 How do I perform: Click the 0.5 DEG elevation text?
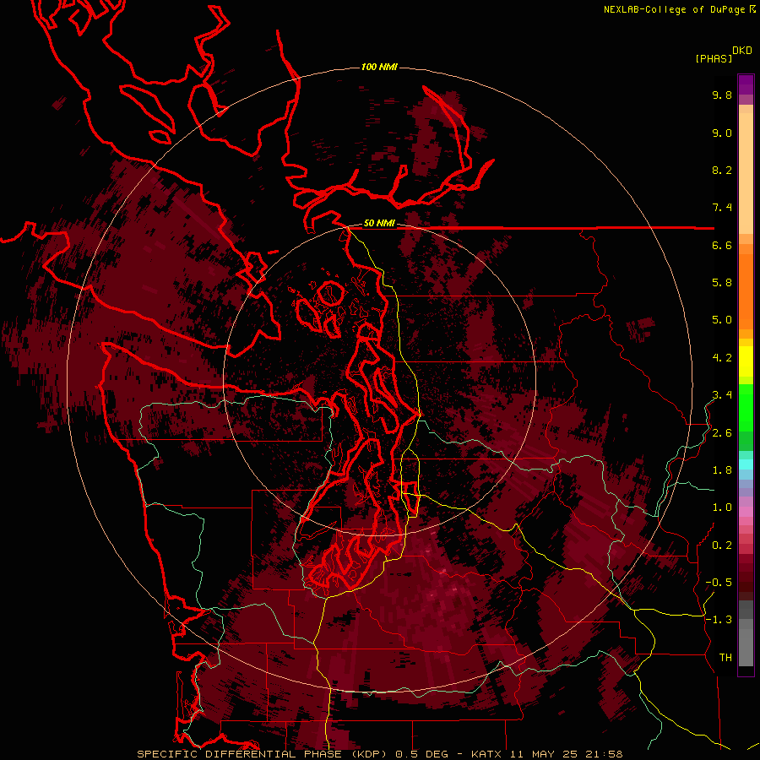422,754
